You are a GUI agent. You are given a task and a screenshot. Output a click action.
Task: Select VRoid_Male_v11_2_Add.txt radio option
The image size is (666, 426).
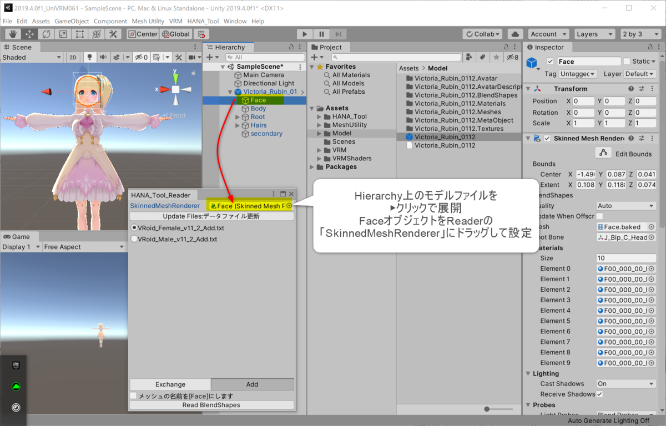[x=134, y=240]
